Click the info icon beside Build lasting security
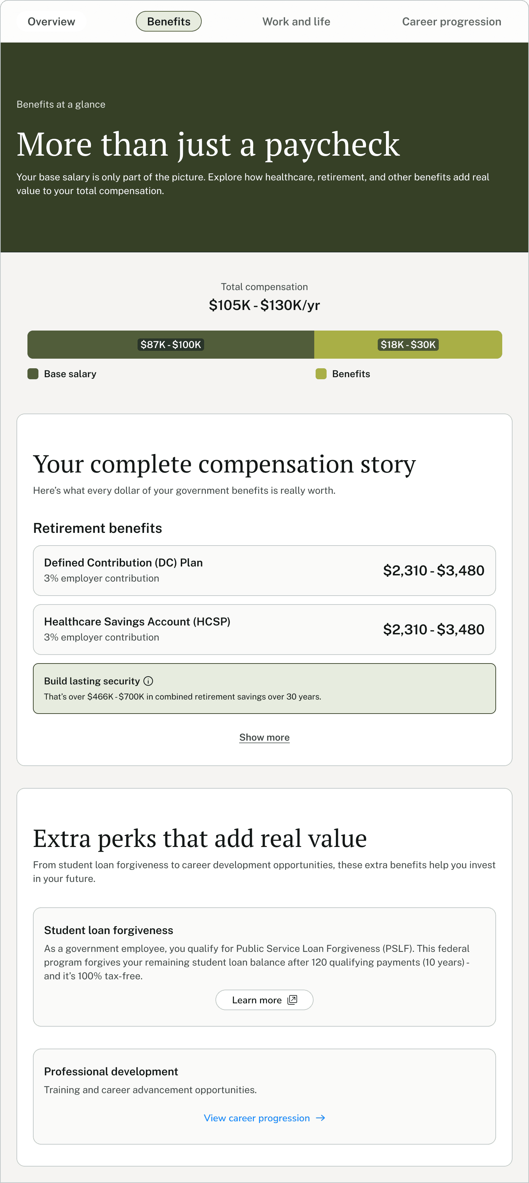Screen dimensions: 529x1183 [149, 681]
